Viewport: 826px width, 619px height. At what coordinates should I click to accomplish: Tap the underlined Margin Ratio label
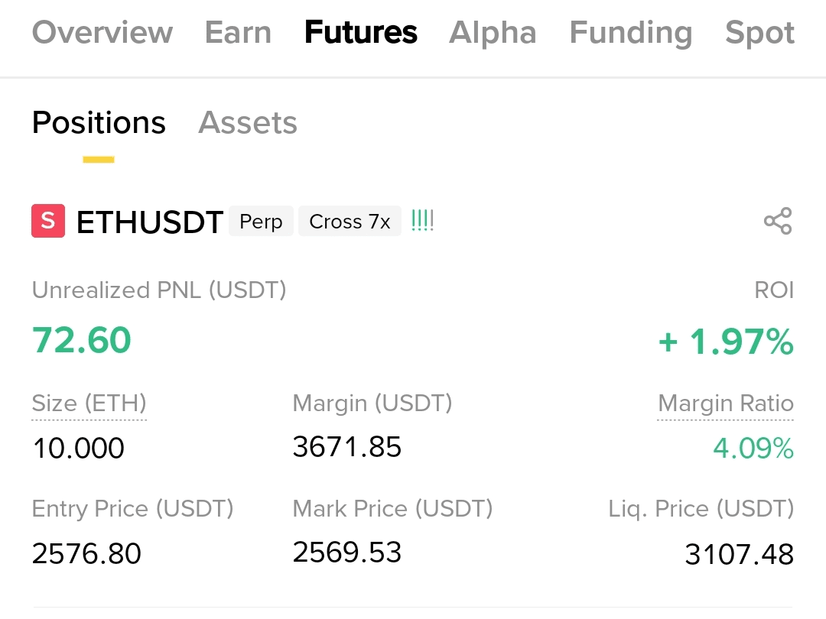(x=725, y=403)
